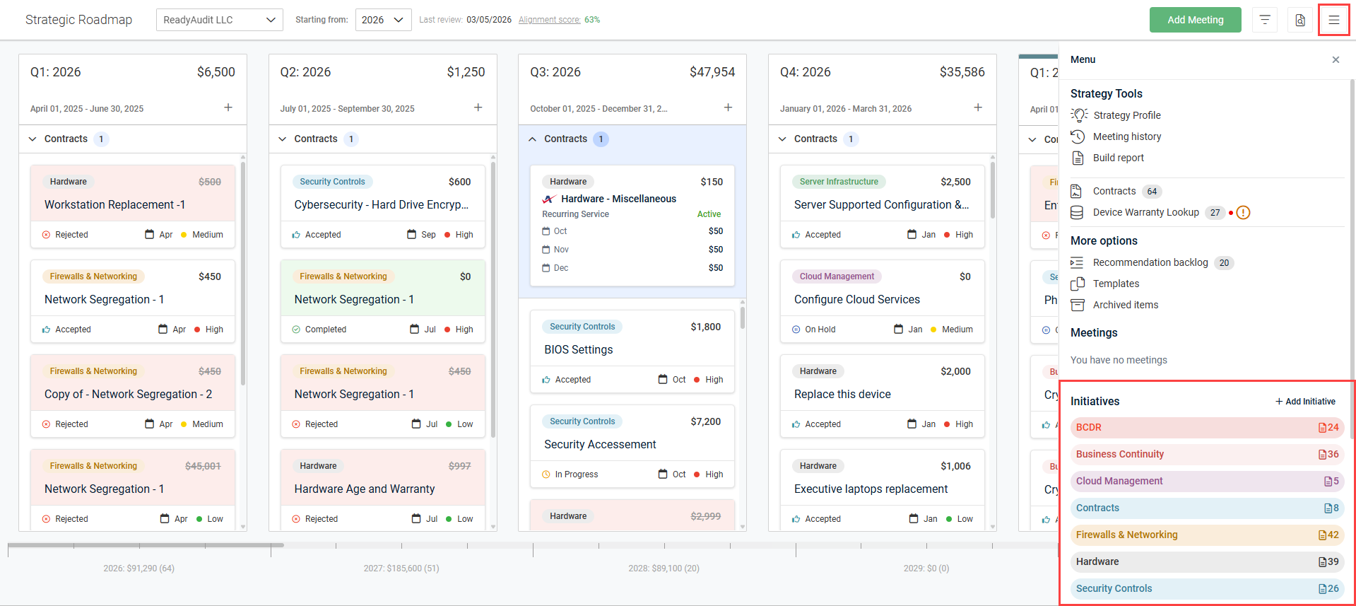Add item to Q4 2026 with plus icon
Viewport: 1356px width, 606px height.
978,107
